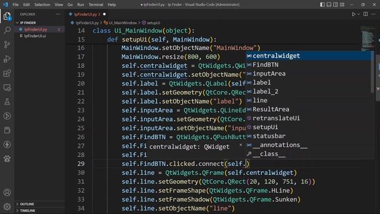Open the Explorer view in activity bar

tap(7, 16)
